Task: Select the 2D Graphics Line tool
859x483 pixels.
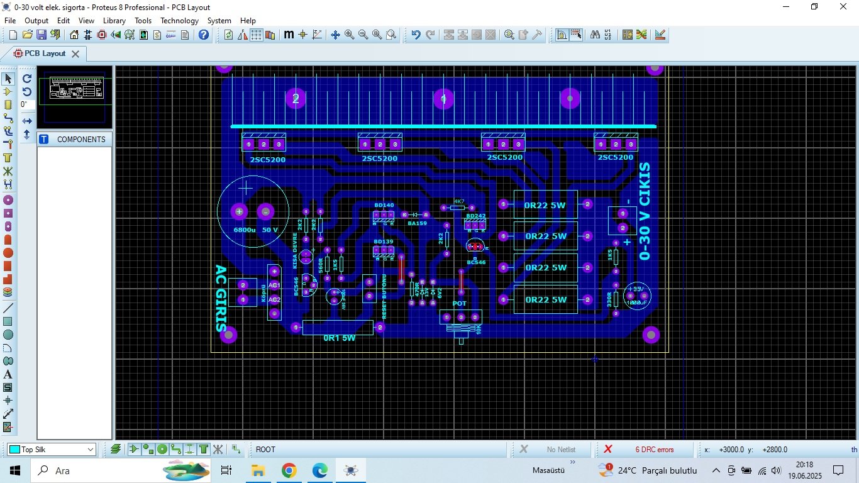Action: [x=8, y=308]
